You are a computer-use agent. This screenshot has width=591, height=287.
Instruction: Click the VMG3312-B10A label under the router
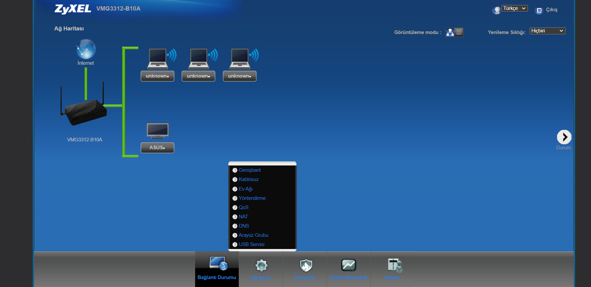(x=85, y=140)
